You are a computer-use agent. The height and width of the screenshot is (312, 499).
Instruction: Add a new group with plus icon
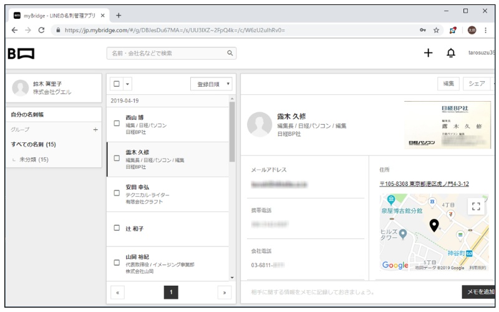tap(95, 130)
